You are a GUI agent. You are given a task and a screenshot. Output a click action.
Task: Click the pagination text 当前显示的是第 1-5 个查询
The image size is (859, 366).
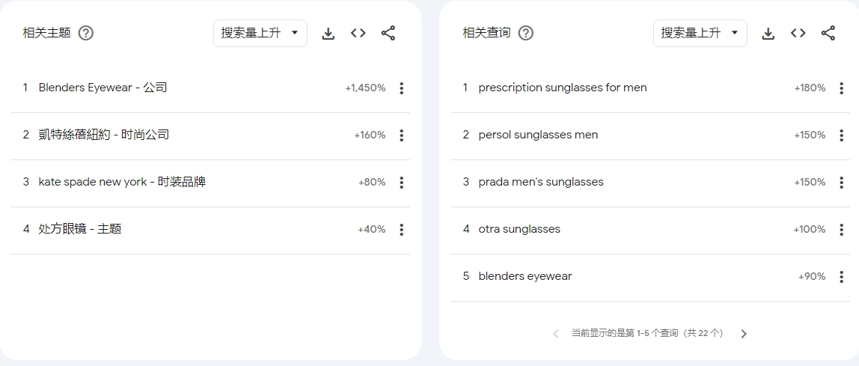[x=647, y=333]
